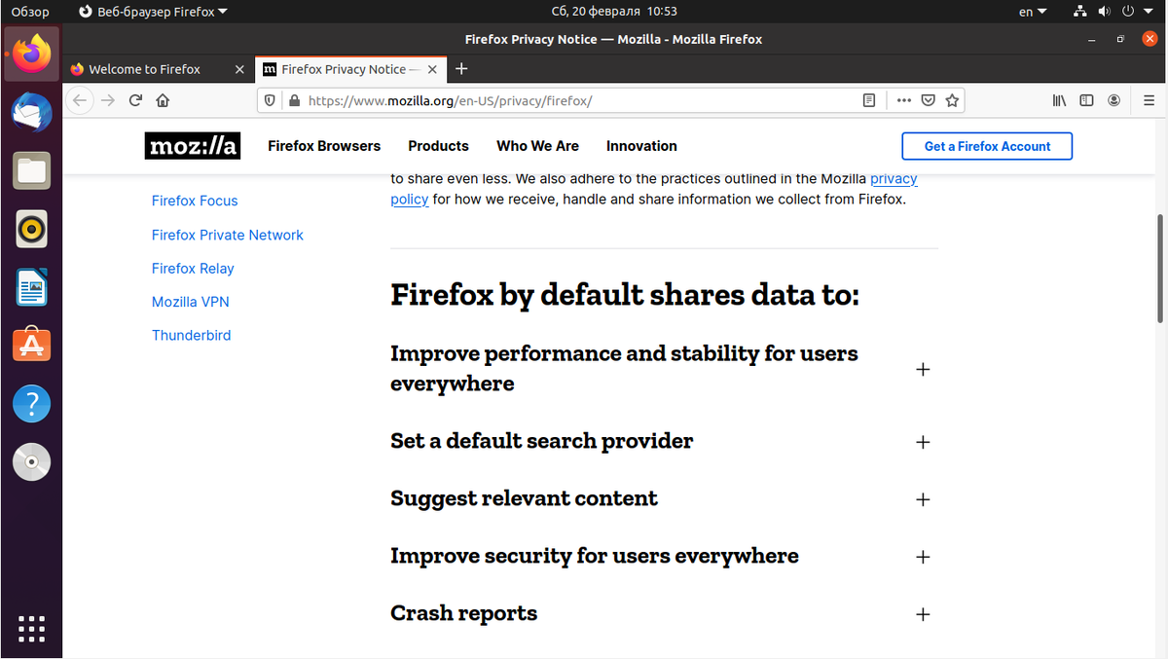Open Ubuntu Software from dock
The width and height of the screenshot is (1168, 659).
tap(31, 346)
